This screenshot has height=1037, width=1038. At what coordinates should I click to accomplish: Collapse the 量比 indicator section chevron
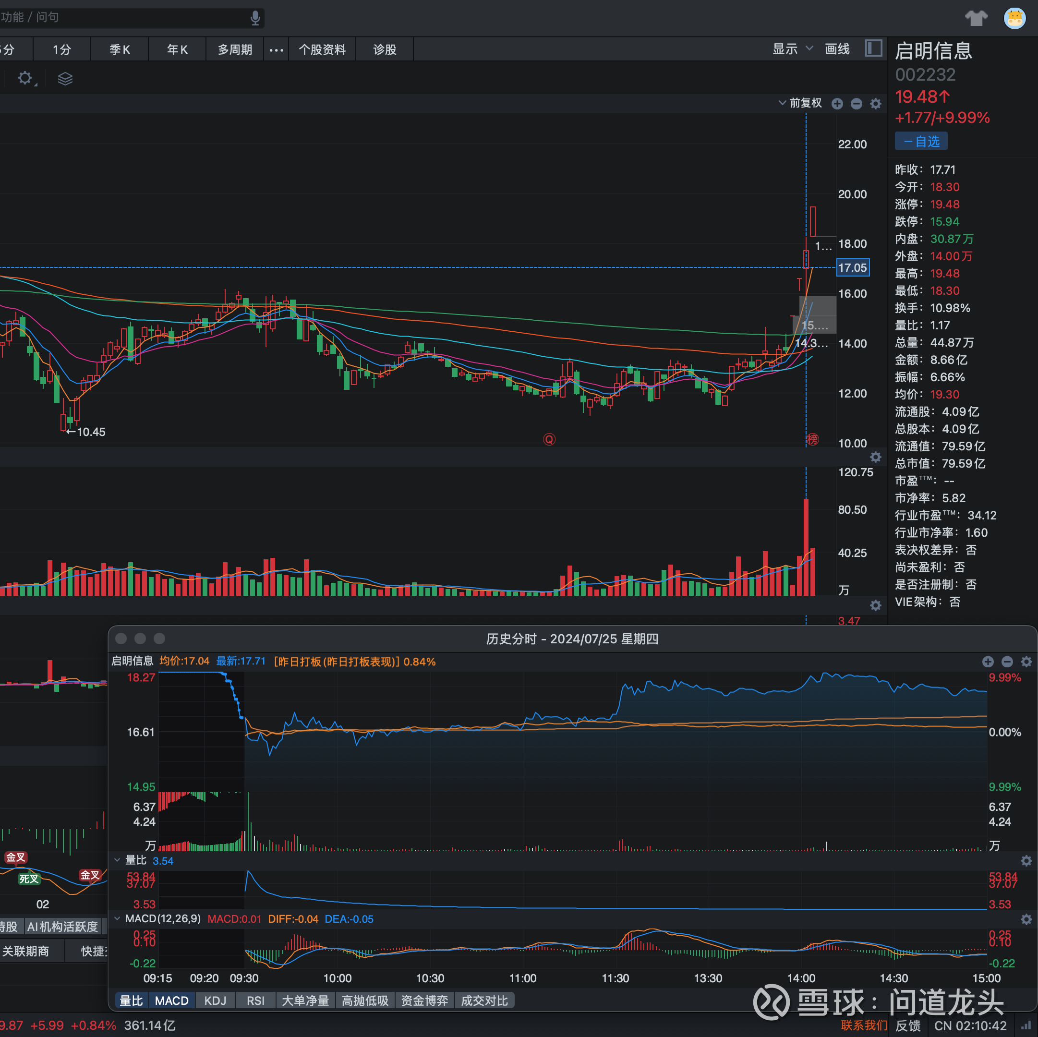(118, 860)
